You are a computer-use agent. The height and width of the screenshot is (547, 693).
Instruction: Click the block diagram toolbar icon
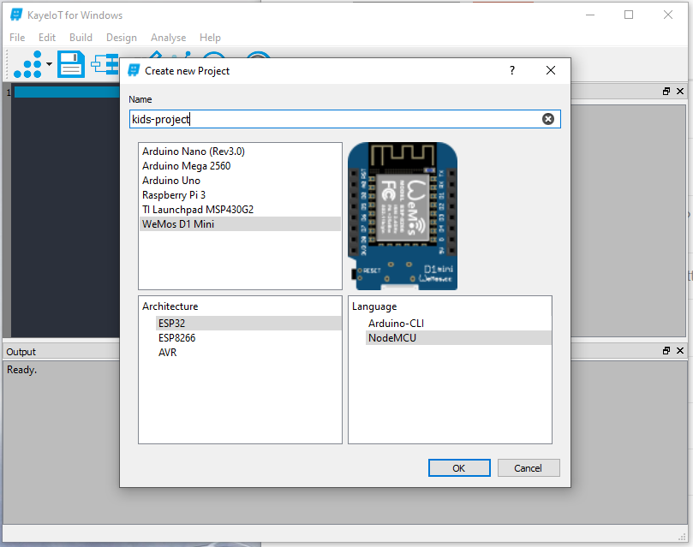[105, 64]
